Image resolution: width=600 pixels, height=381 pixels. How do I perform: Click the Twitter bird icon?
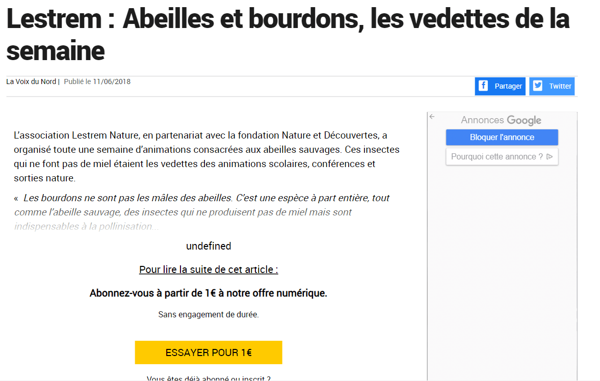pyautogui.click(x=538, y=86)
